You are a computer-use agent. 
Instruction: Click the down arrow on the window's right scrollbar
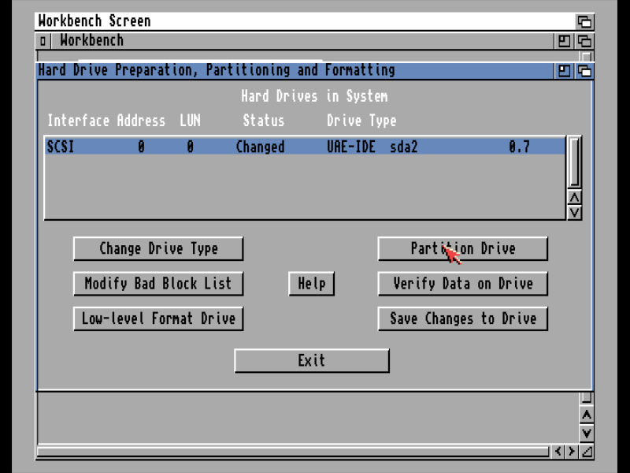click(x=587, y=434)
